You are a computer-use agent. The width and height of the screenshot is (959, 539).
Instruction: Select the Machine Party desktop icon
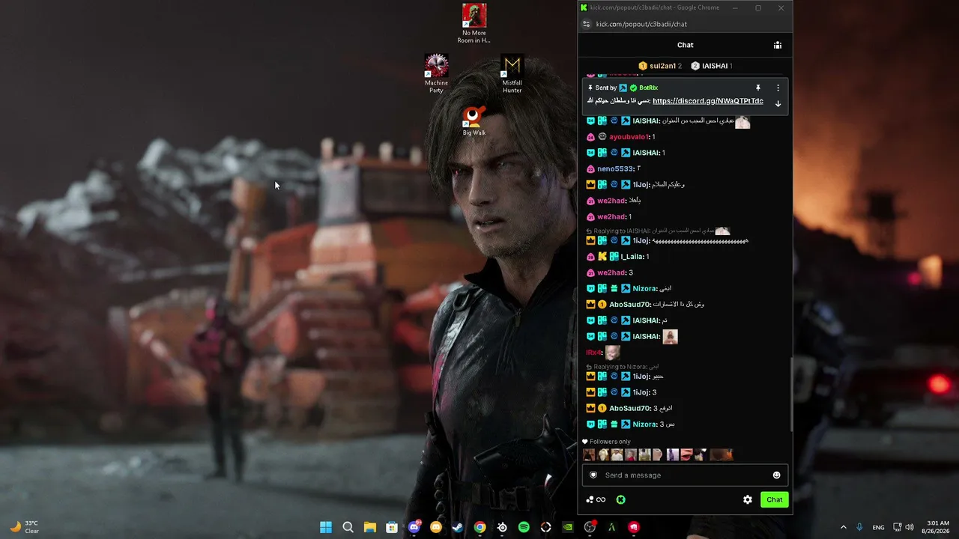pyautogui.click(x=436, y=74)
